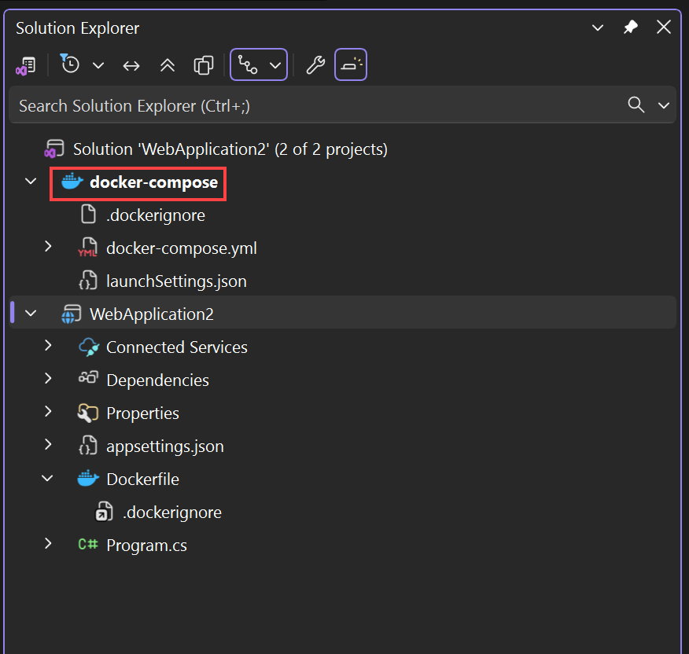This screenshot has width=689, height=654.
Task: Apply the Pending Changes filter
Action: coord(70,64)
